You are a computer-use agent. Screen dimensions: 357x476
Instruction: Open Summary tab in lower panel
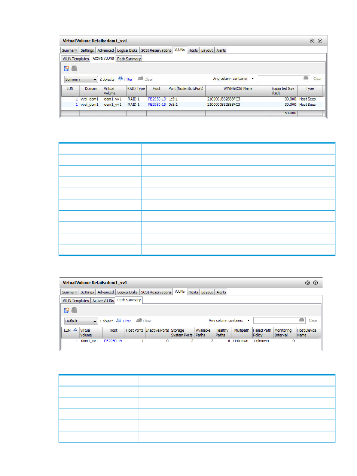pos(69,292)
